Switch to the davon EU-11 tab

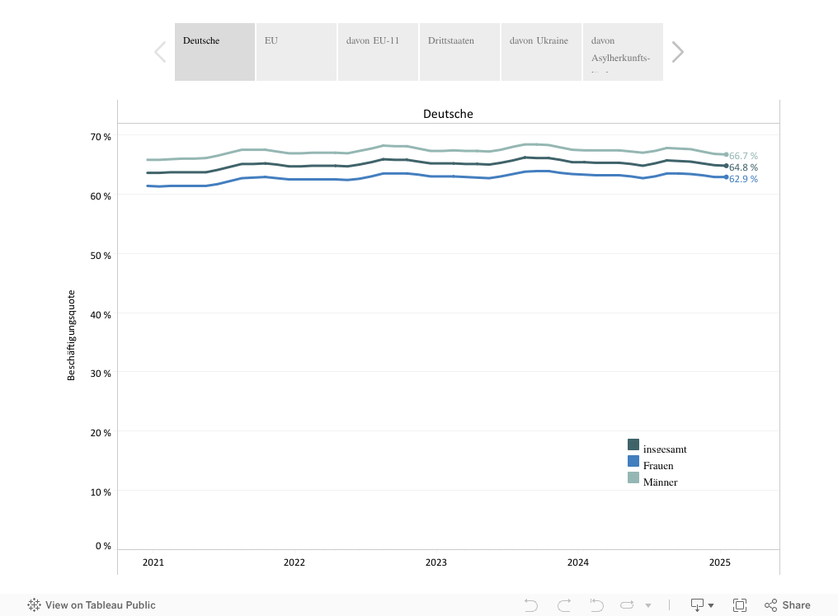coord(378,52)
